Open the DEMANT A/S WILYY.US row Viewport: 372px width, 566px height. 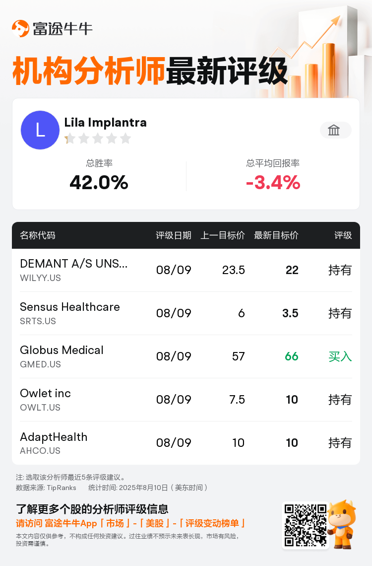186,270
